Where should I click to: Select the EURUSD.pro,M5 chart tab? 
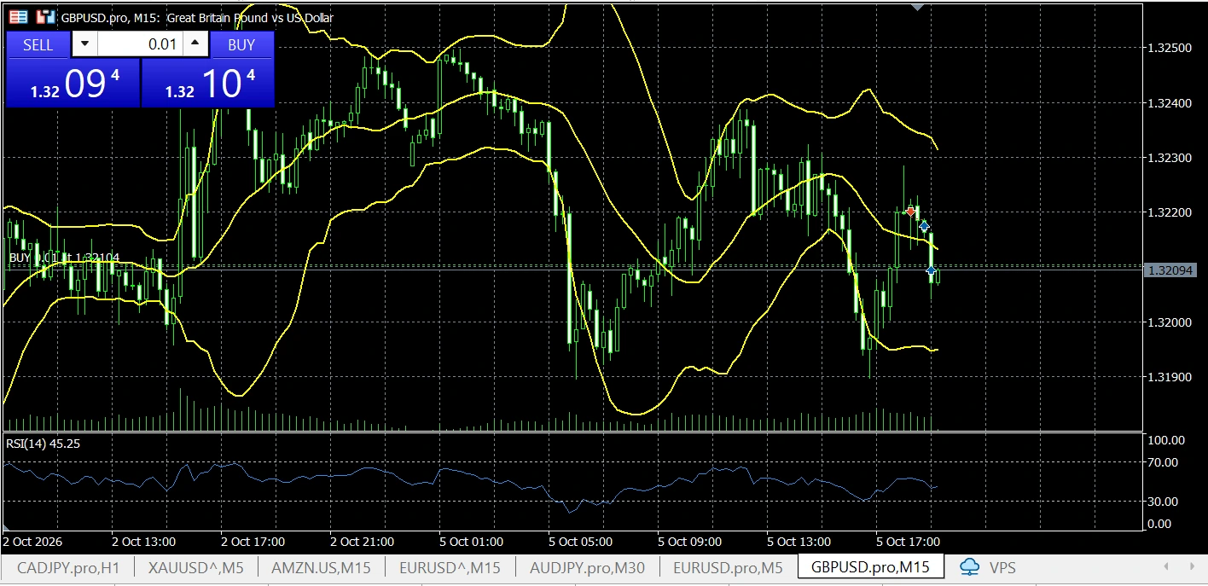coord(728,567)
